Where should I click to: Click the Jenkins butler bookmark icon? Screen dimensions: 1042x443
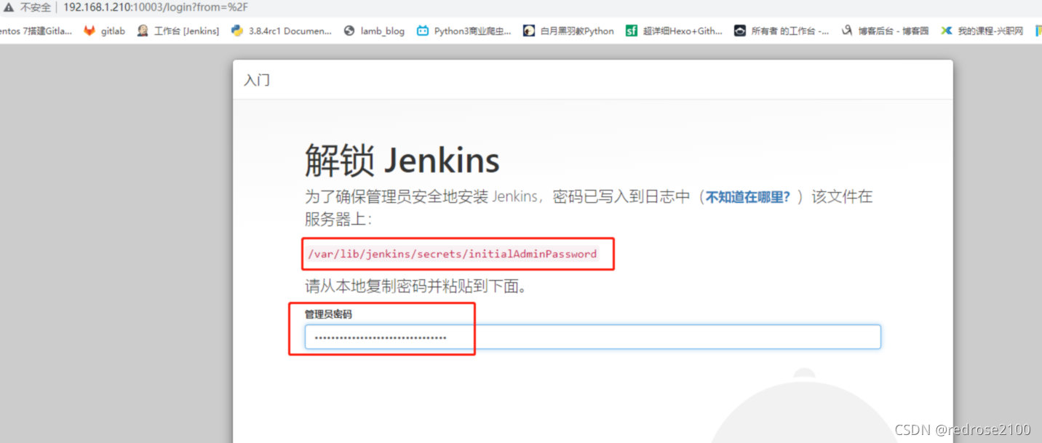143,31
